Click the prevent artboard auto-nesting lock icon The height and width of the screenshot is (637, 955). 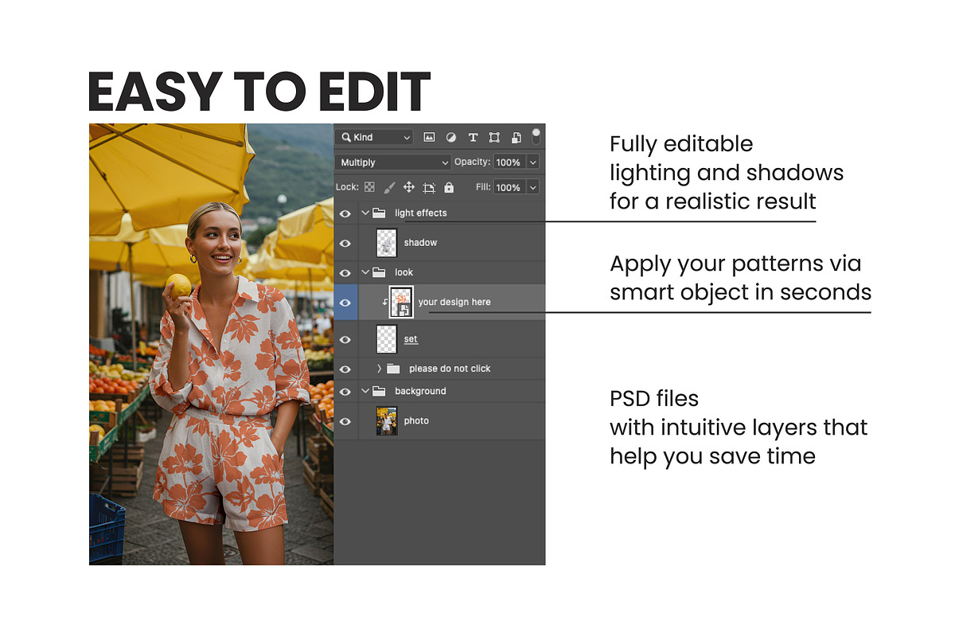[x=429, y=187]
